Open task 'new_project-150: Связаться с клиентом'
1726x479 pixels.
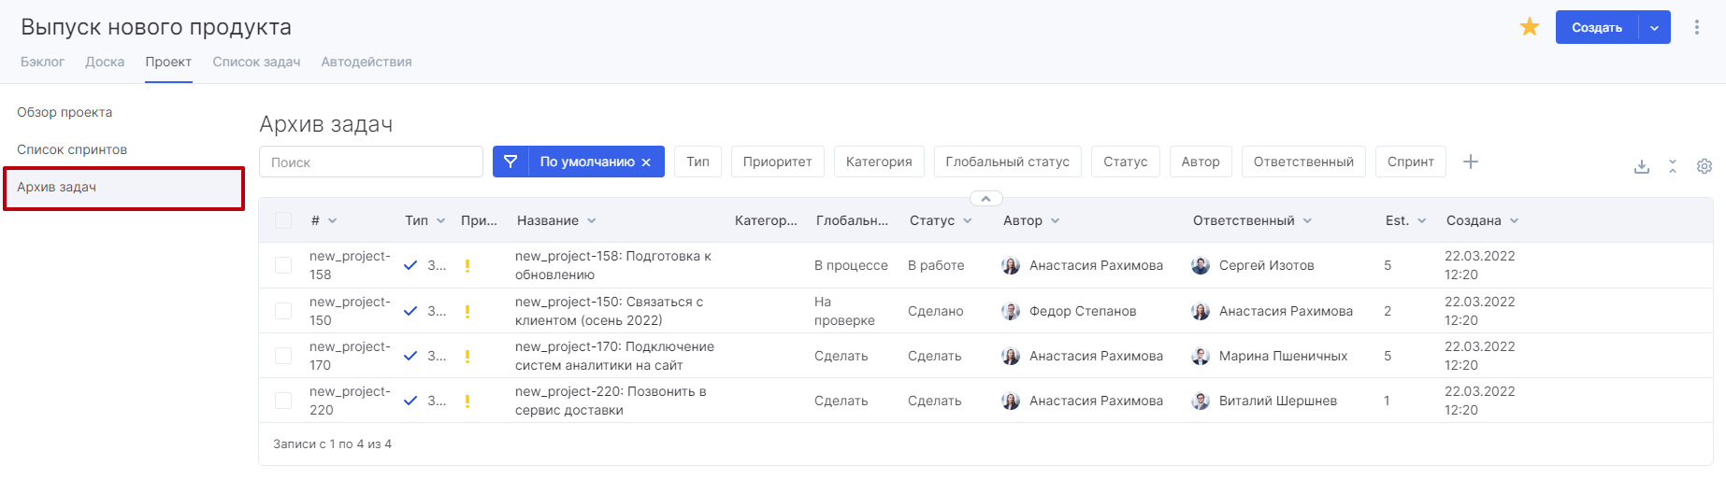[609, 311]
